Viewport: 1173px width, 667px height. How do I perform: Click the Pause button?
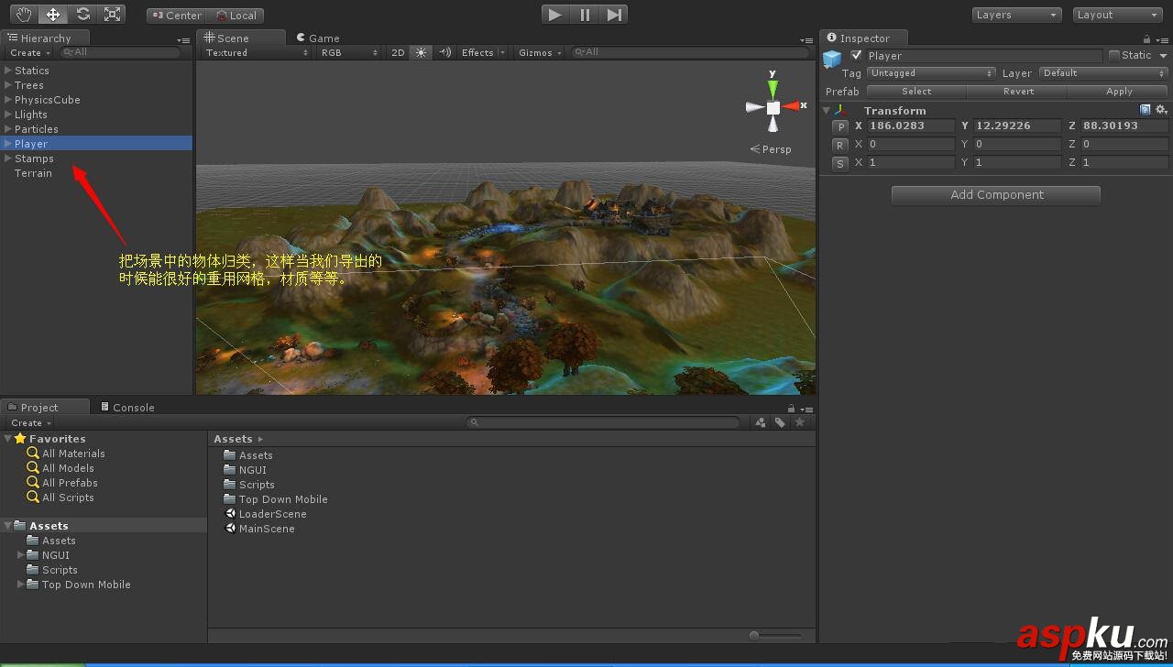click(585, 14)
